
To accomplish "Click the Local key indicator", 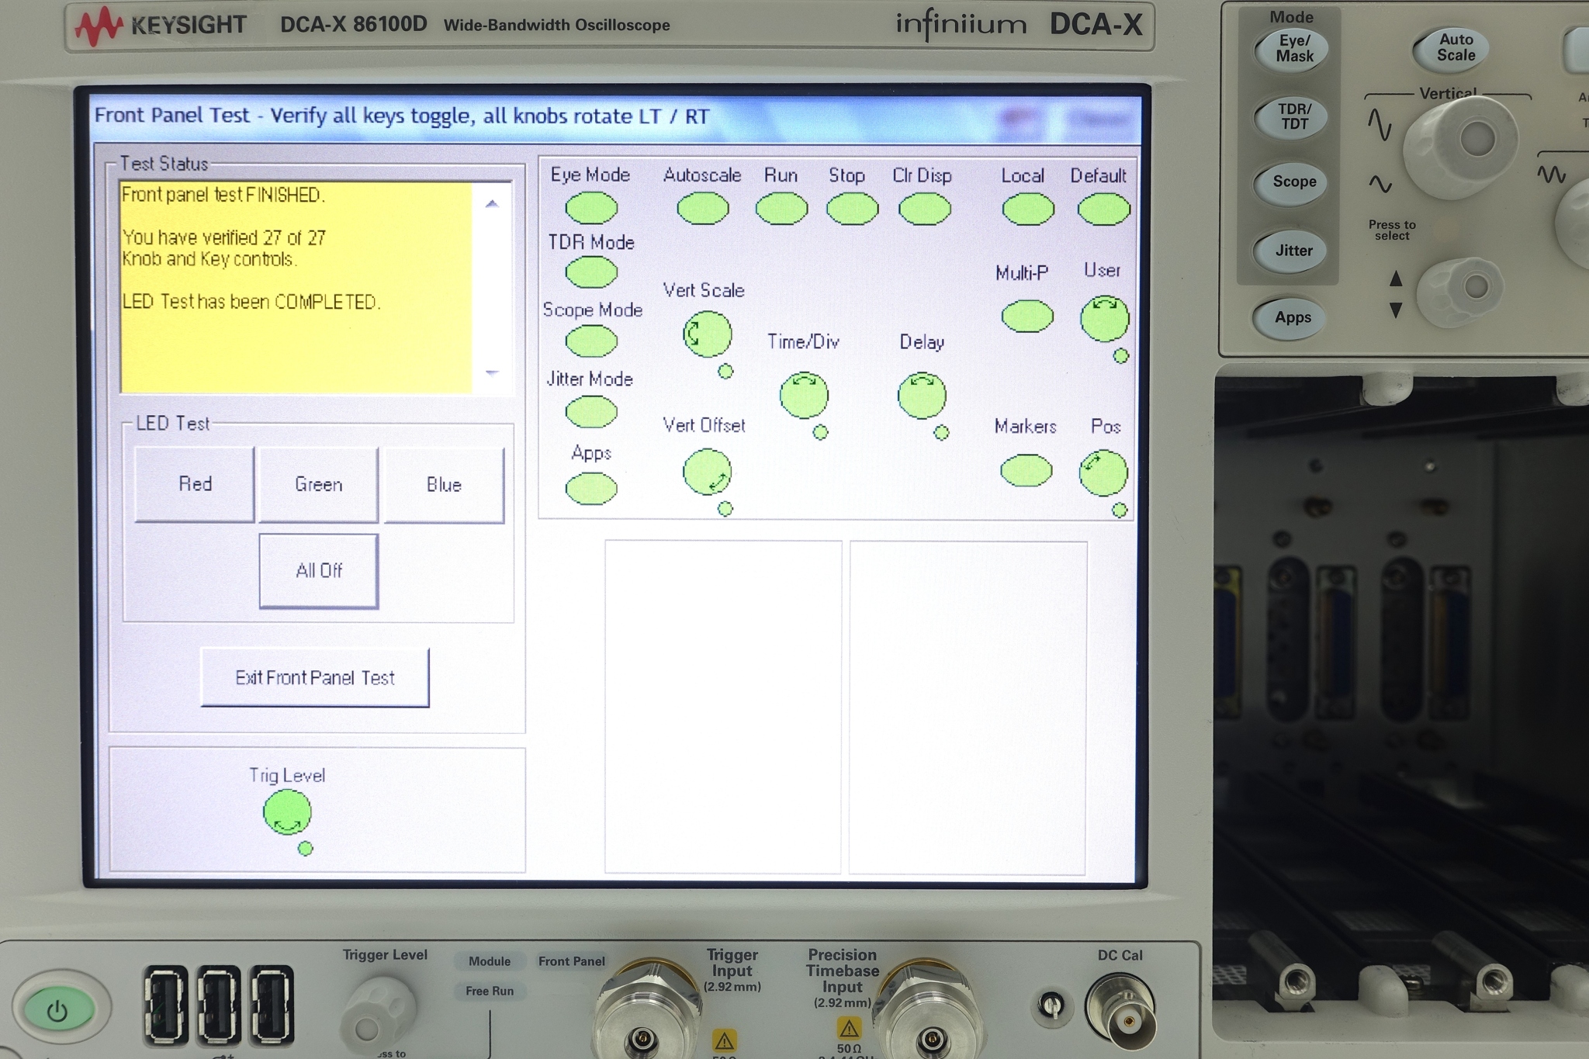I will click(1028, 209).
